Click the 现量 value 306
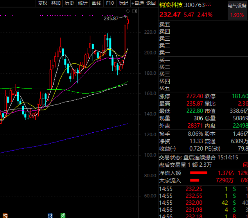This screenshot has width=248, height=218. pyautogui.click(x=198, y=118)
